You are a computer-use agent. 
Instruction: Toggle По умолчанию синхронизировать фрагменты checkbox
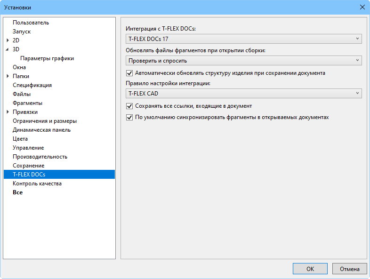click(129, 117)
